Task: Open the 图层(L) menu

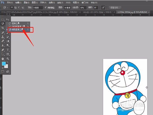Action: pyautogui.click(x=35, y=3)
